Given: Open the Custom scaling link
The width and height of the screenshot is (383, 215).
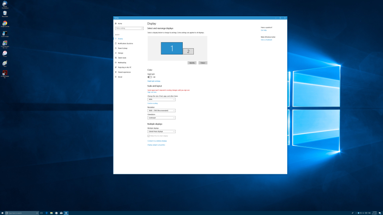Looking at the screenshot, I should pyautogui.click(x=152, y=103).
